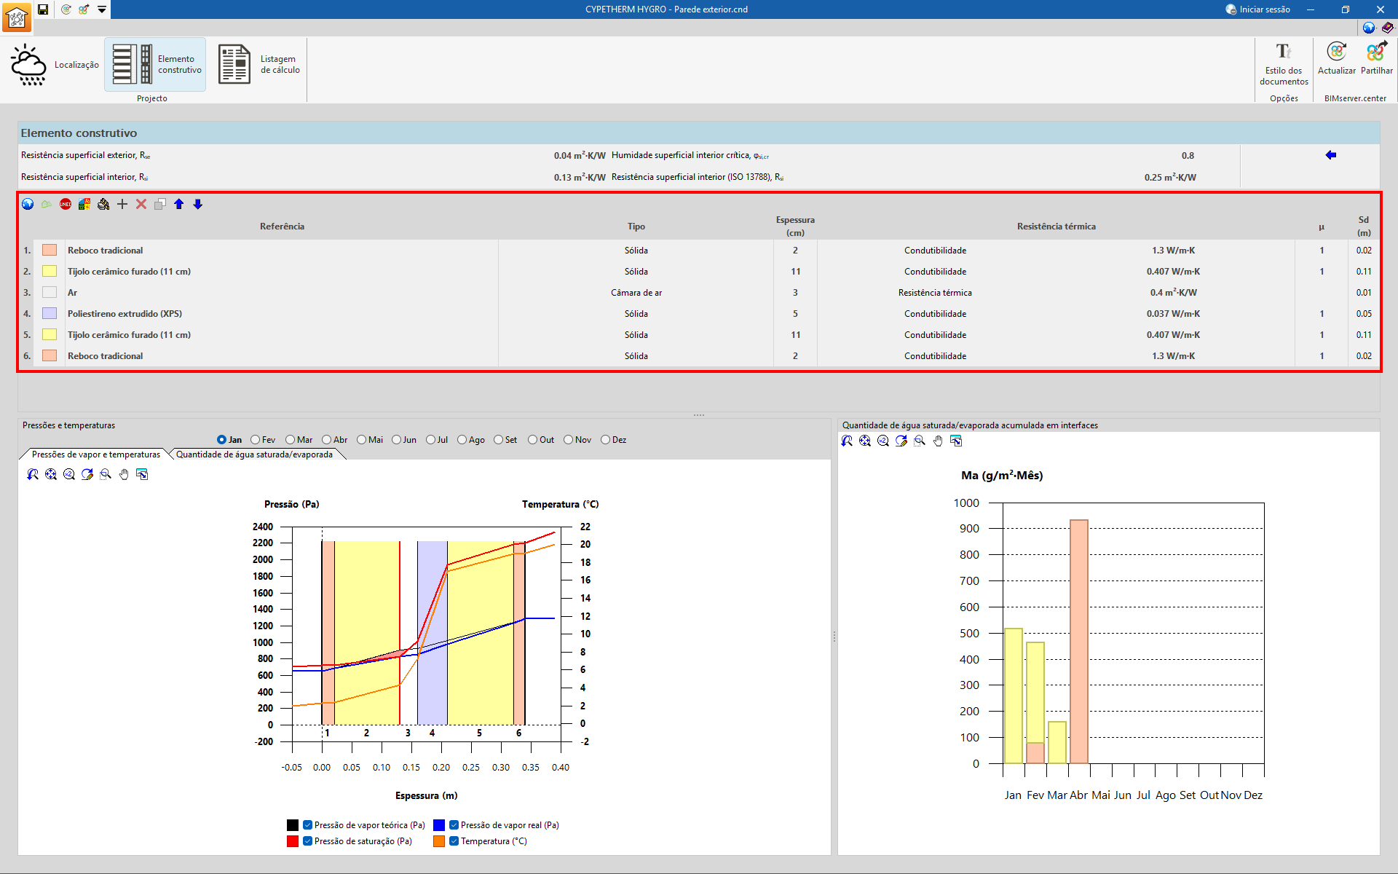Select the Dez month radio button
The height and width of the screenshot is (874, 1398).
pyautogui.click(x=605, y=440)
